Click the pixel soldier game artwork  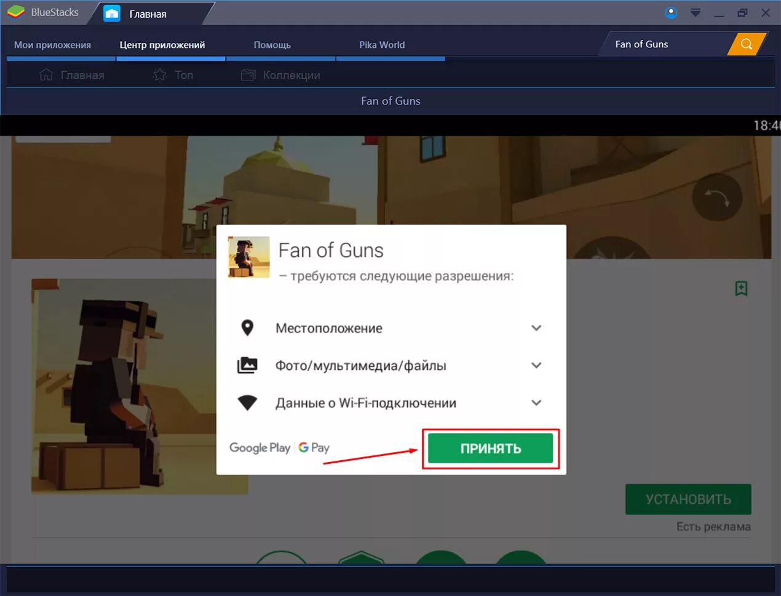click(140, 386)
